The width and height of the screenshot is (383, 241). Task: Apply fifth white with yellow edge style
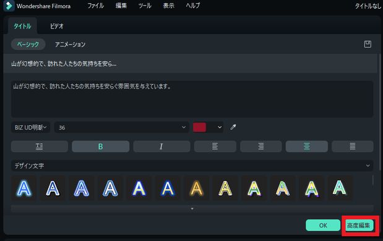(139, 188)
